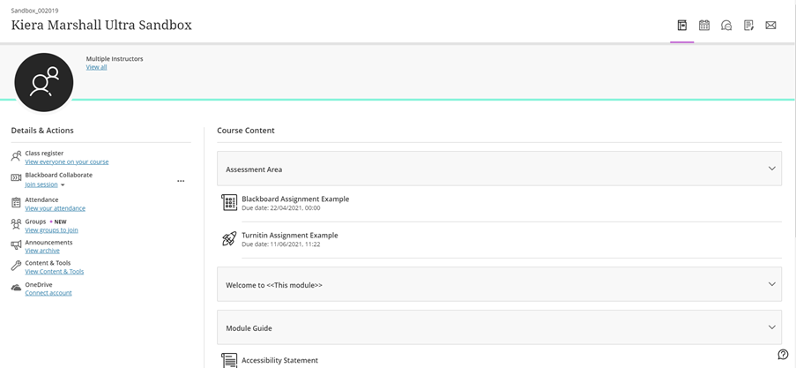Click View everyone on your course link

pyautogui.click(x=66, y=161)
